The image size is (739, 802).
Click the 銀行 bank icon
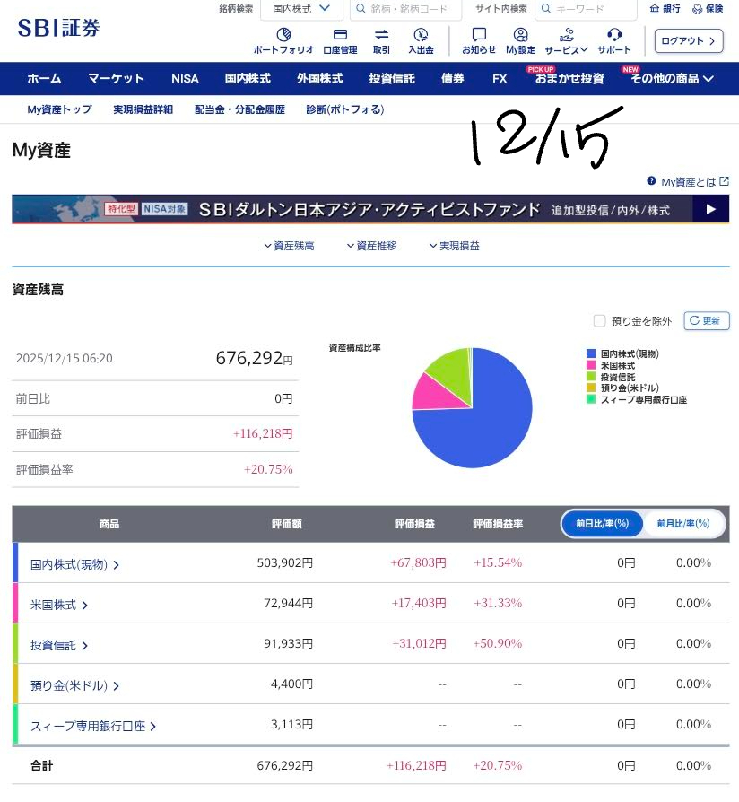[666, 9]
